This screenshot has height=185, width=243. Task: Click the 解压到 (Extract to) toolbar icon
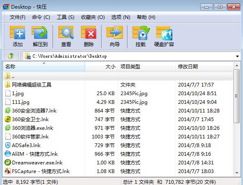click(x=39, y=33)
